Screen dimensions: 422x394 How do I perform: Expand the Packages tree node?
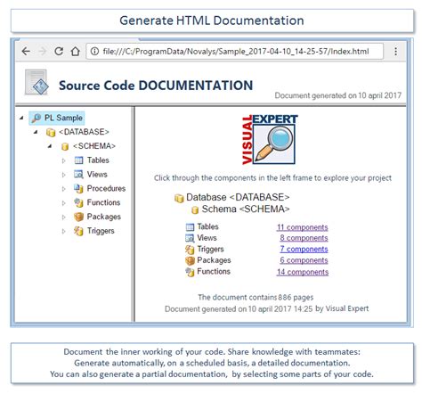pos(63,218)
